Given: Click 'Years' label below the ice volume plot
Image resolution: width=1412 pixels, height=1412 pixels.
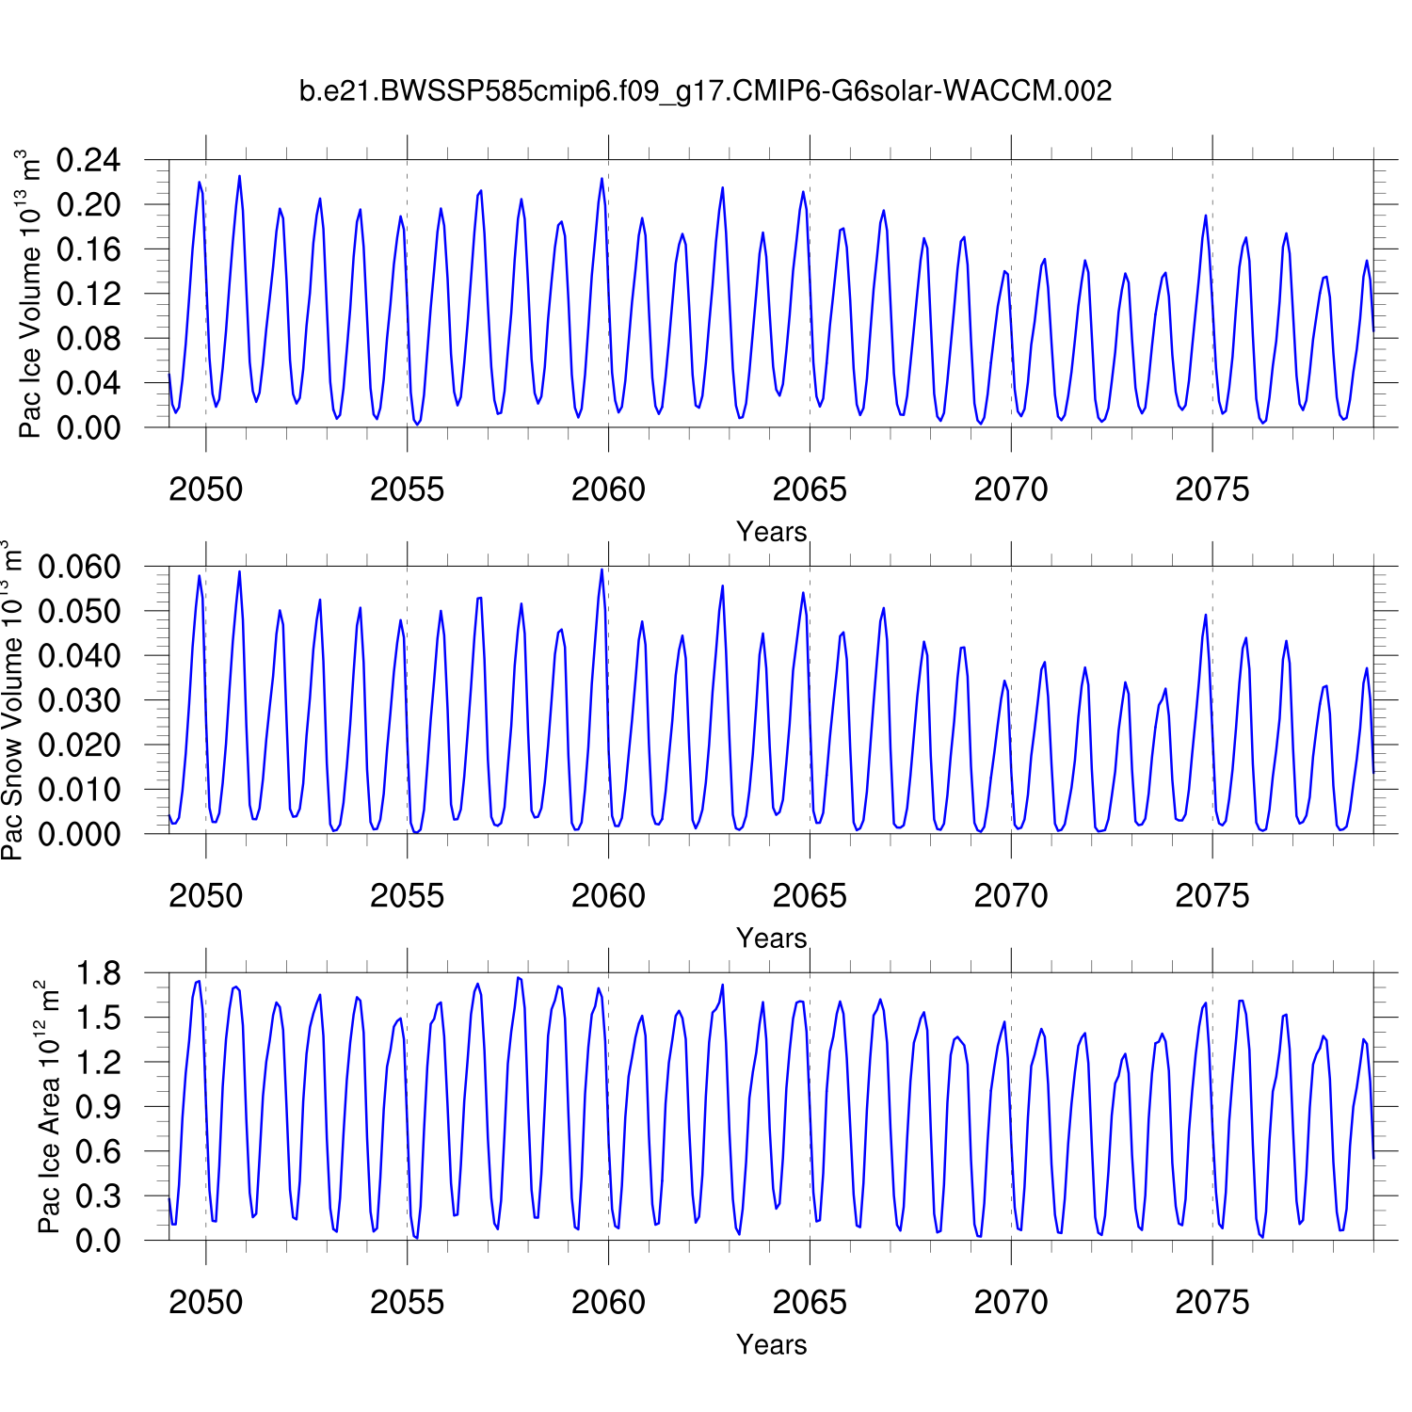Looking at the screenshot, I should coord(771,532).
